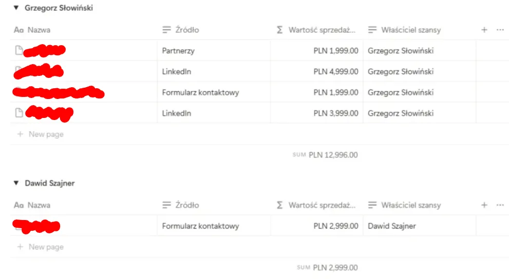This screenshot has height=279, width=509.
Task: Open ellipsis options in Dawid Szajner table header
Action: [x=500, y=205]
